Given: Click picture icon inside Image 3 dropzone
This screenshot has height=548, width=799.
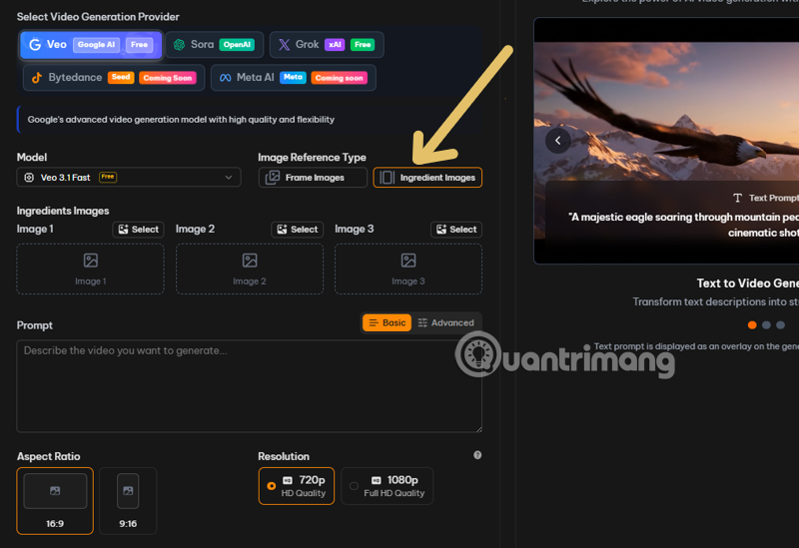Looking at the screenshot, I should pyautogui.click(x=408, y=261).
